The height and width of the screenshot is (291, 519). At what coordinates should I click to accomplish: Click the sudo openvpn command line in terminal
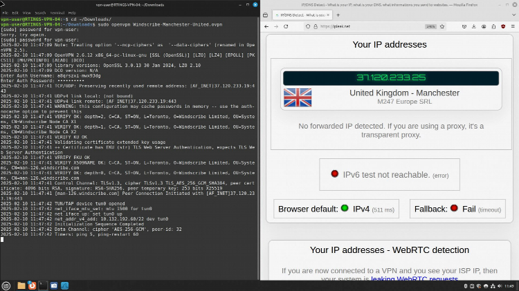tap(111, 24)
